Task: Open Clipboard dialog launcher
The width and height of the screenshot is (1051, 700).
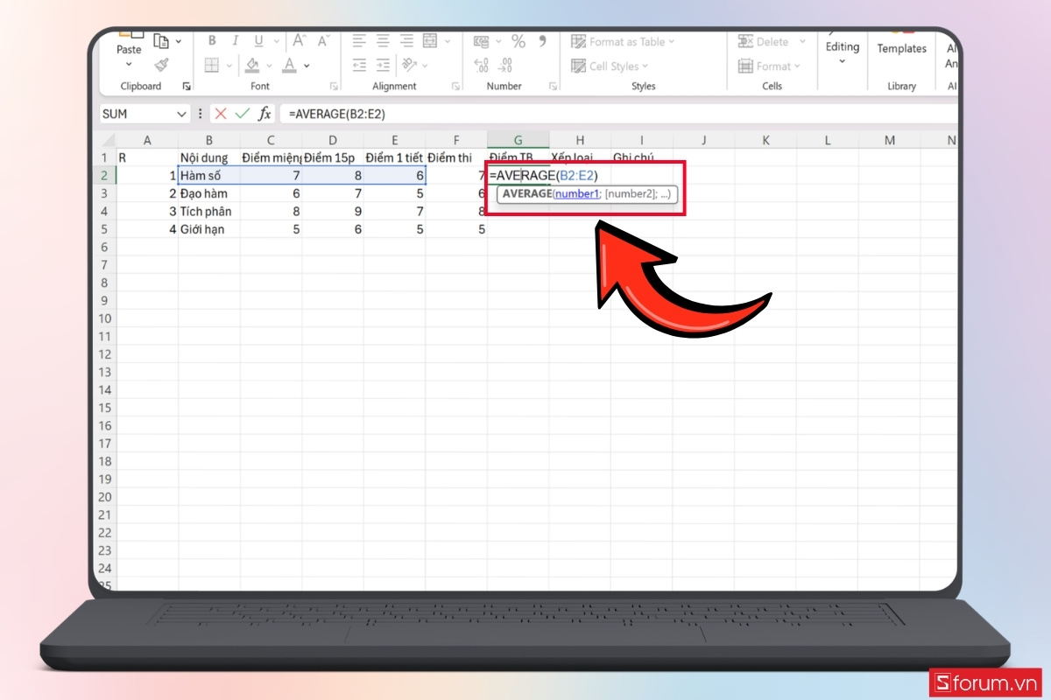Action: click(186, 87)
